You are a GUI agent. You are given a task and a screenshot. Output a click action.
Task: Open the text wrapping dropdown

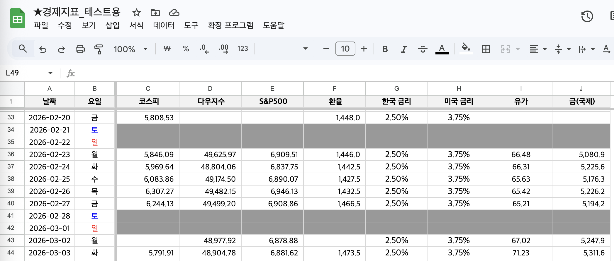point(586,49)
